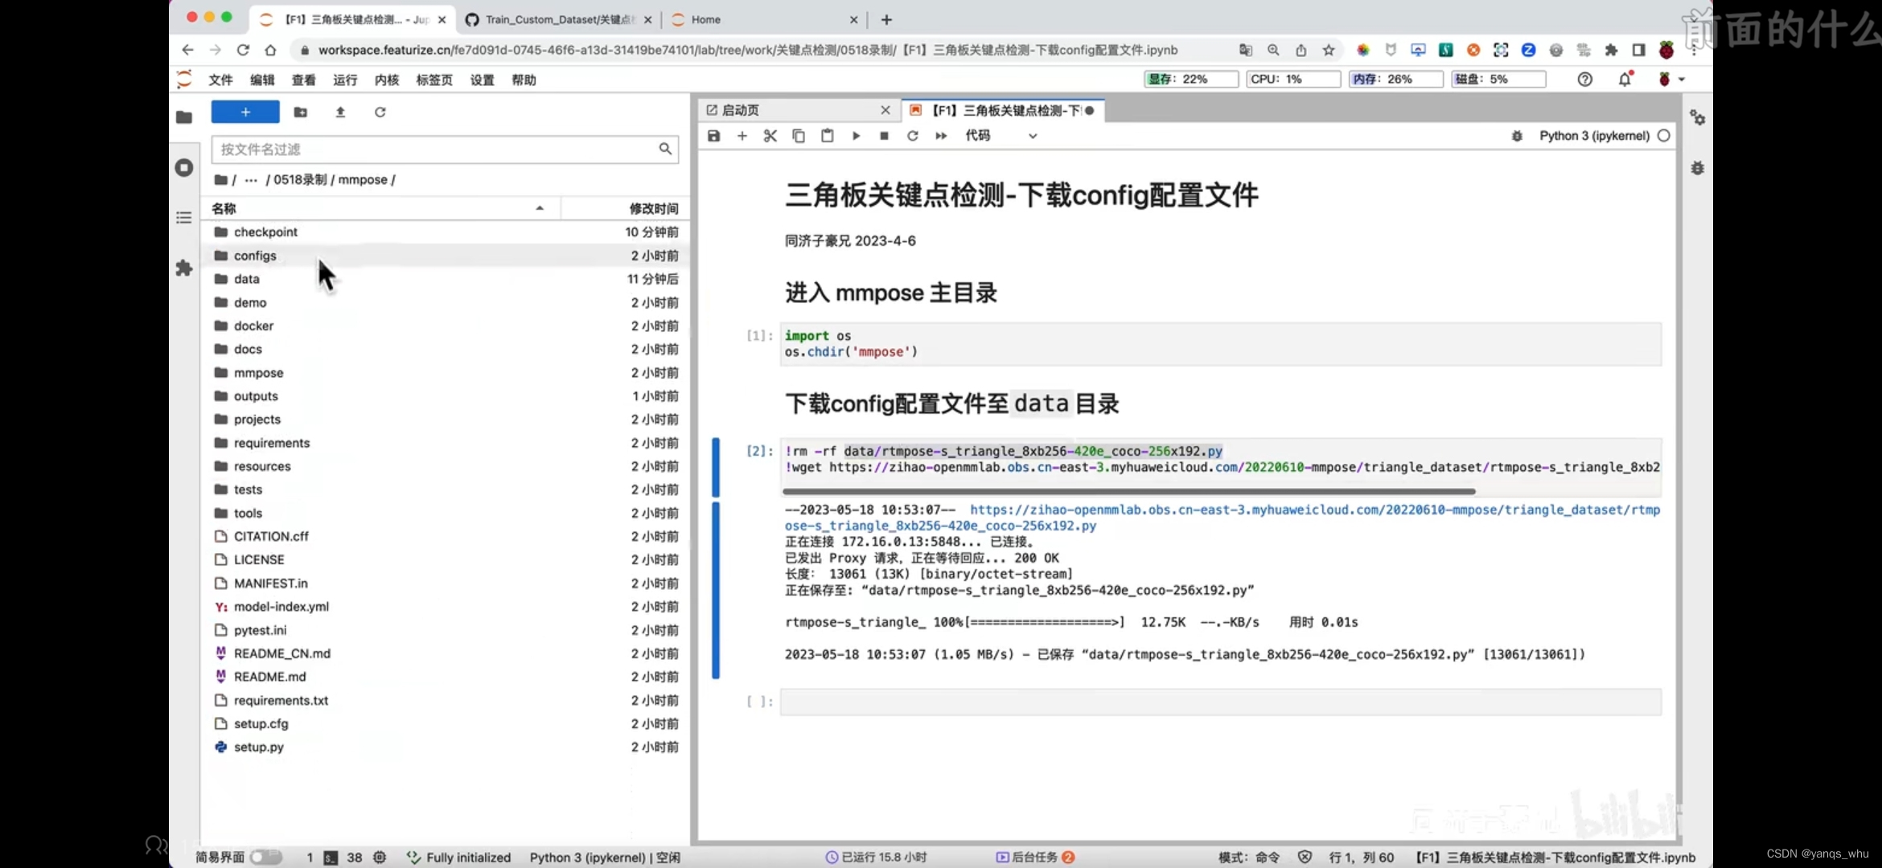Open extension manager puzzle icon

184,268
